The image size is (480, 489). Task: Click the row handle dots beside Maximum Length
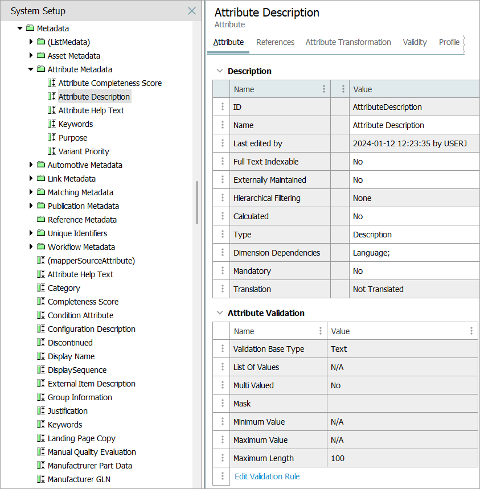click(x=222, y=458)
